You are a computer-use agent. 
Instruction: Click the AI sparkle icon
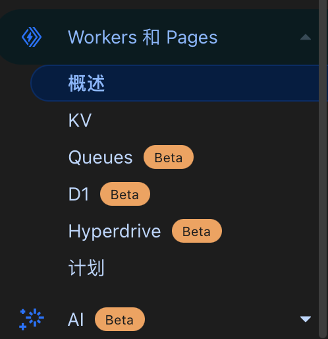(x=32, y=319)
